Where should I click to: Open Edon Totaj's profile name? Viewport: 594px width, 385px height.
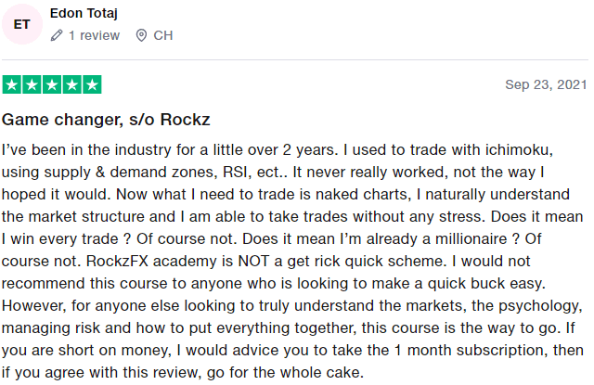coord(84,13)
